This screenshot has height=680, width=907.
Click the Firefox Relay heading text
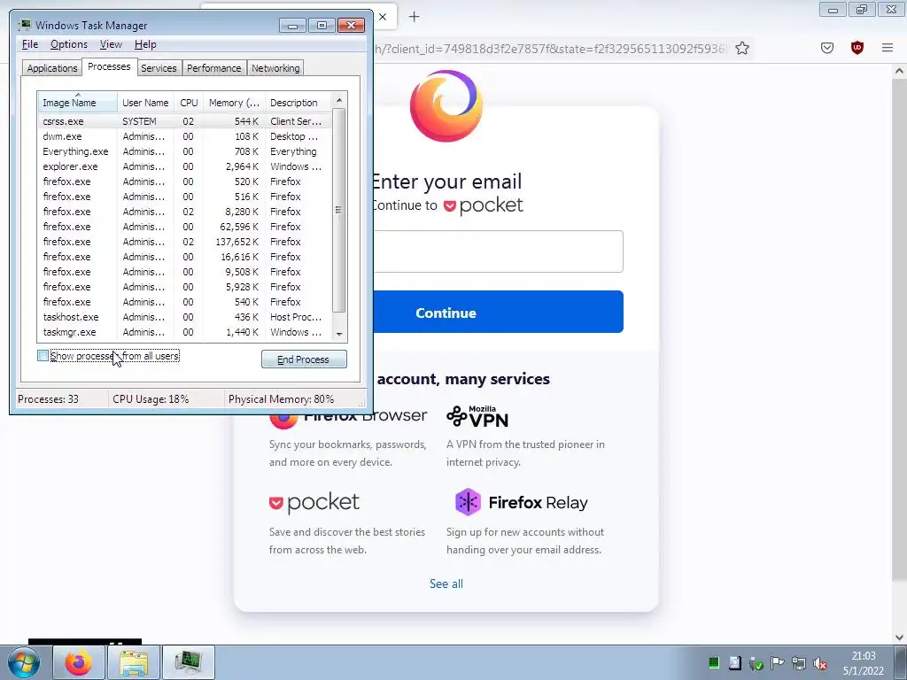coord(538,503)
